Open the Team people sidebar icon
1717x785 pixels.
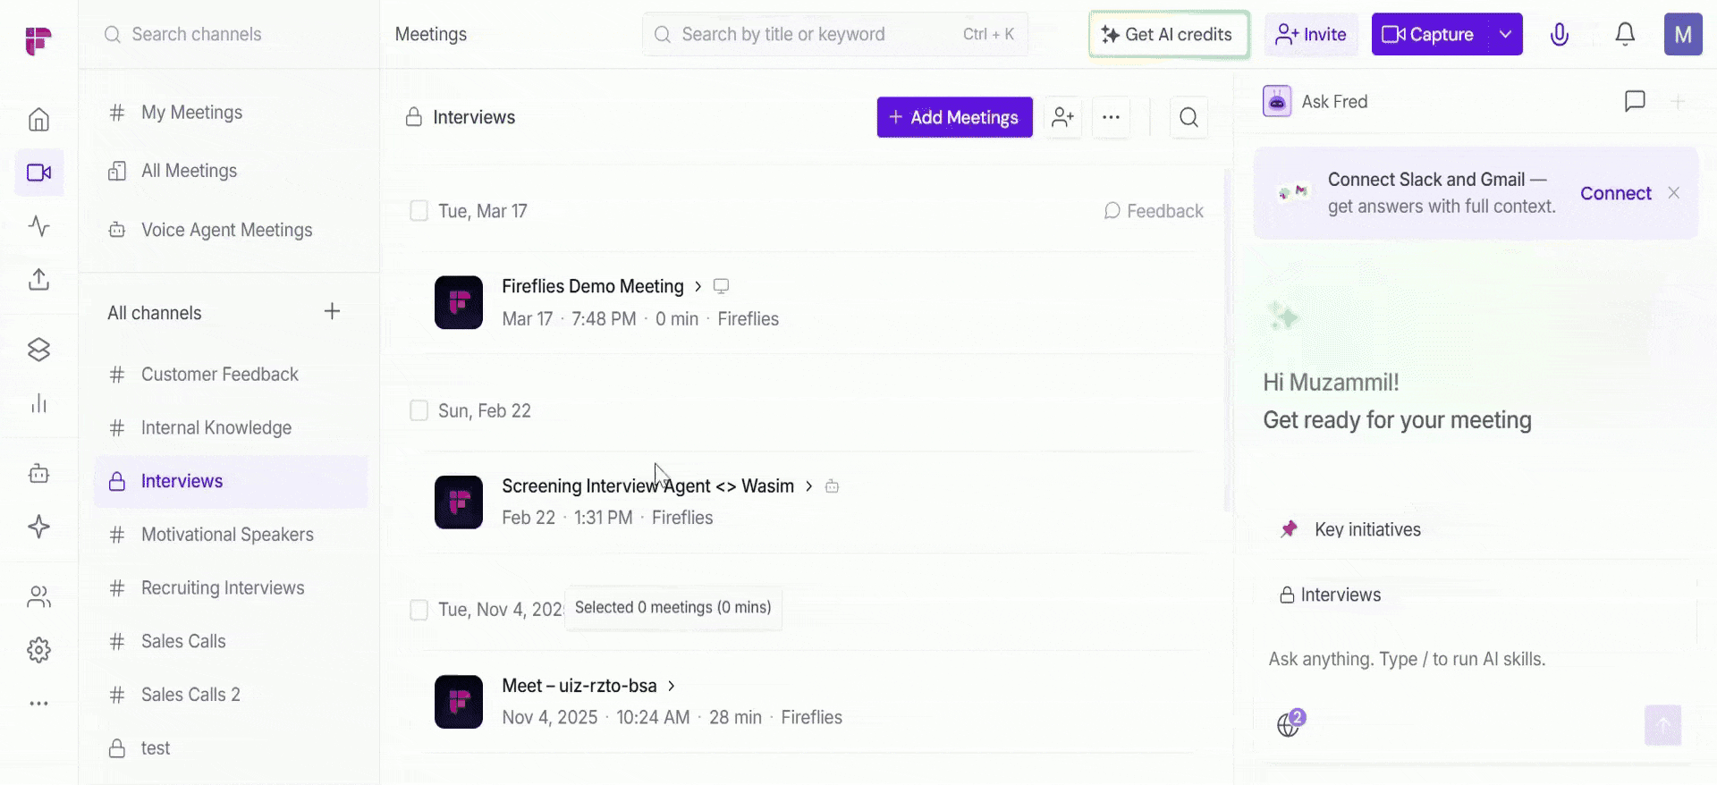pos(38,596)
